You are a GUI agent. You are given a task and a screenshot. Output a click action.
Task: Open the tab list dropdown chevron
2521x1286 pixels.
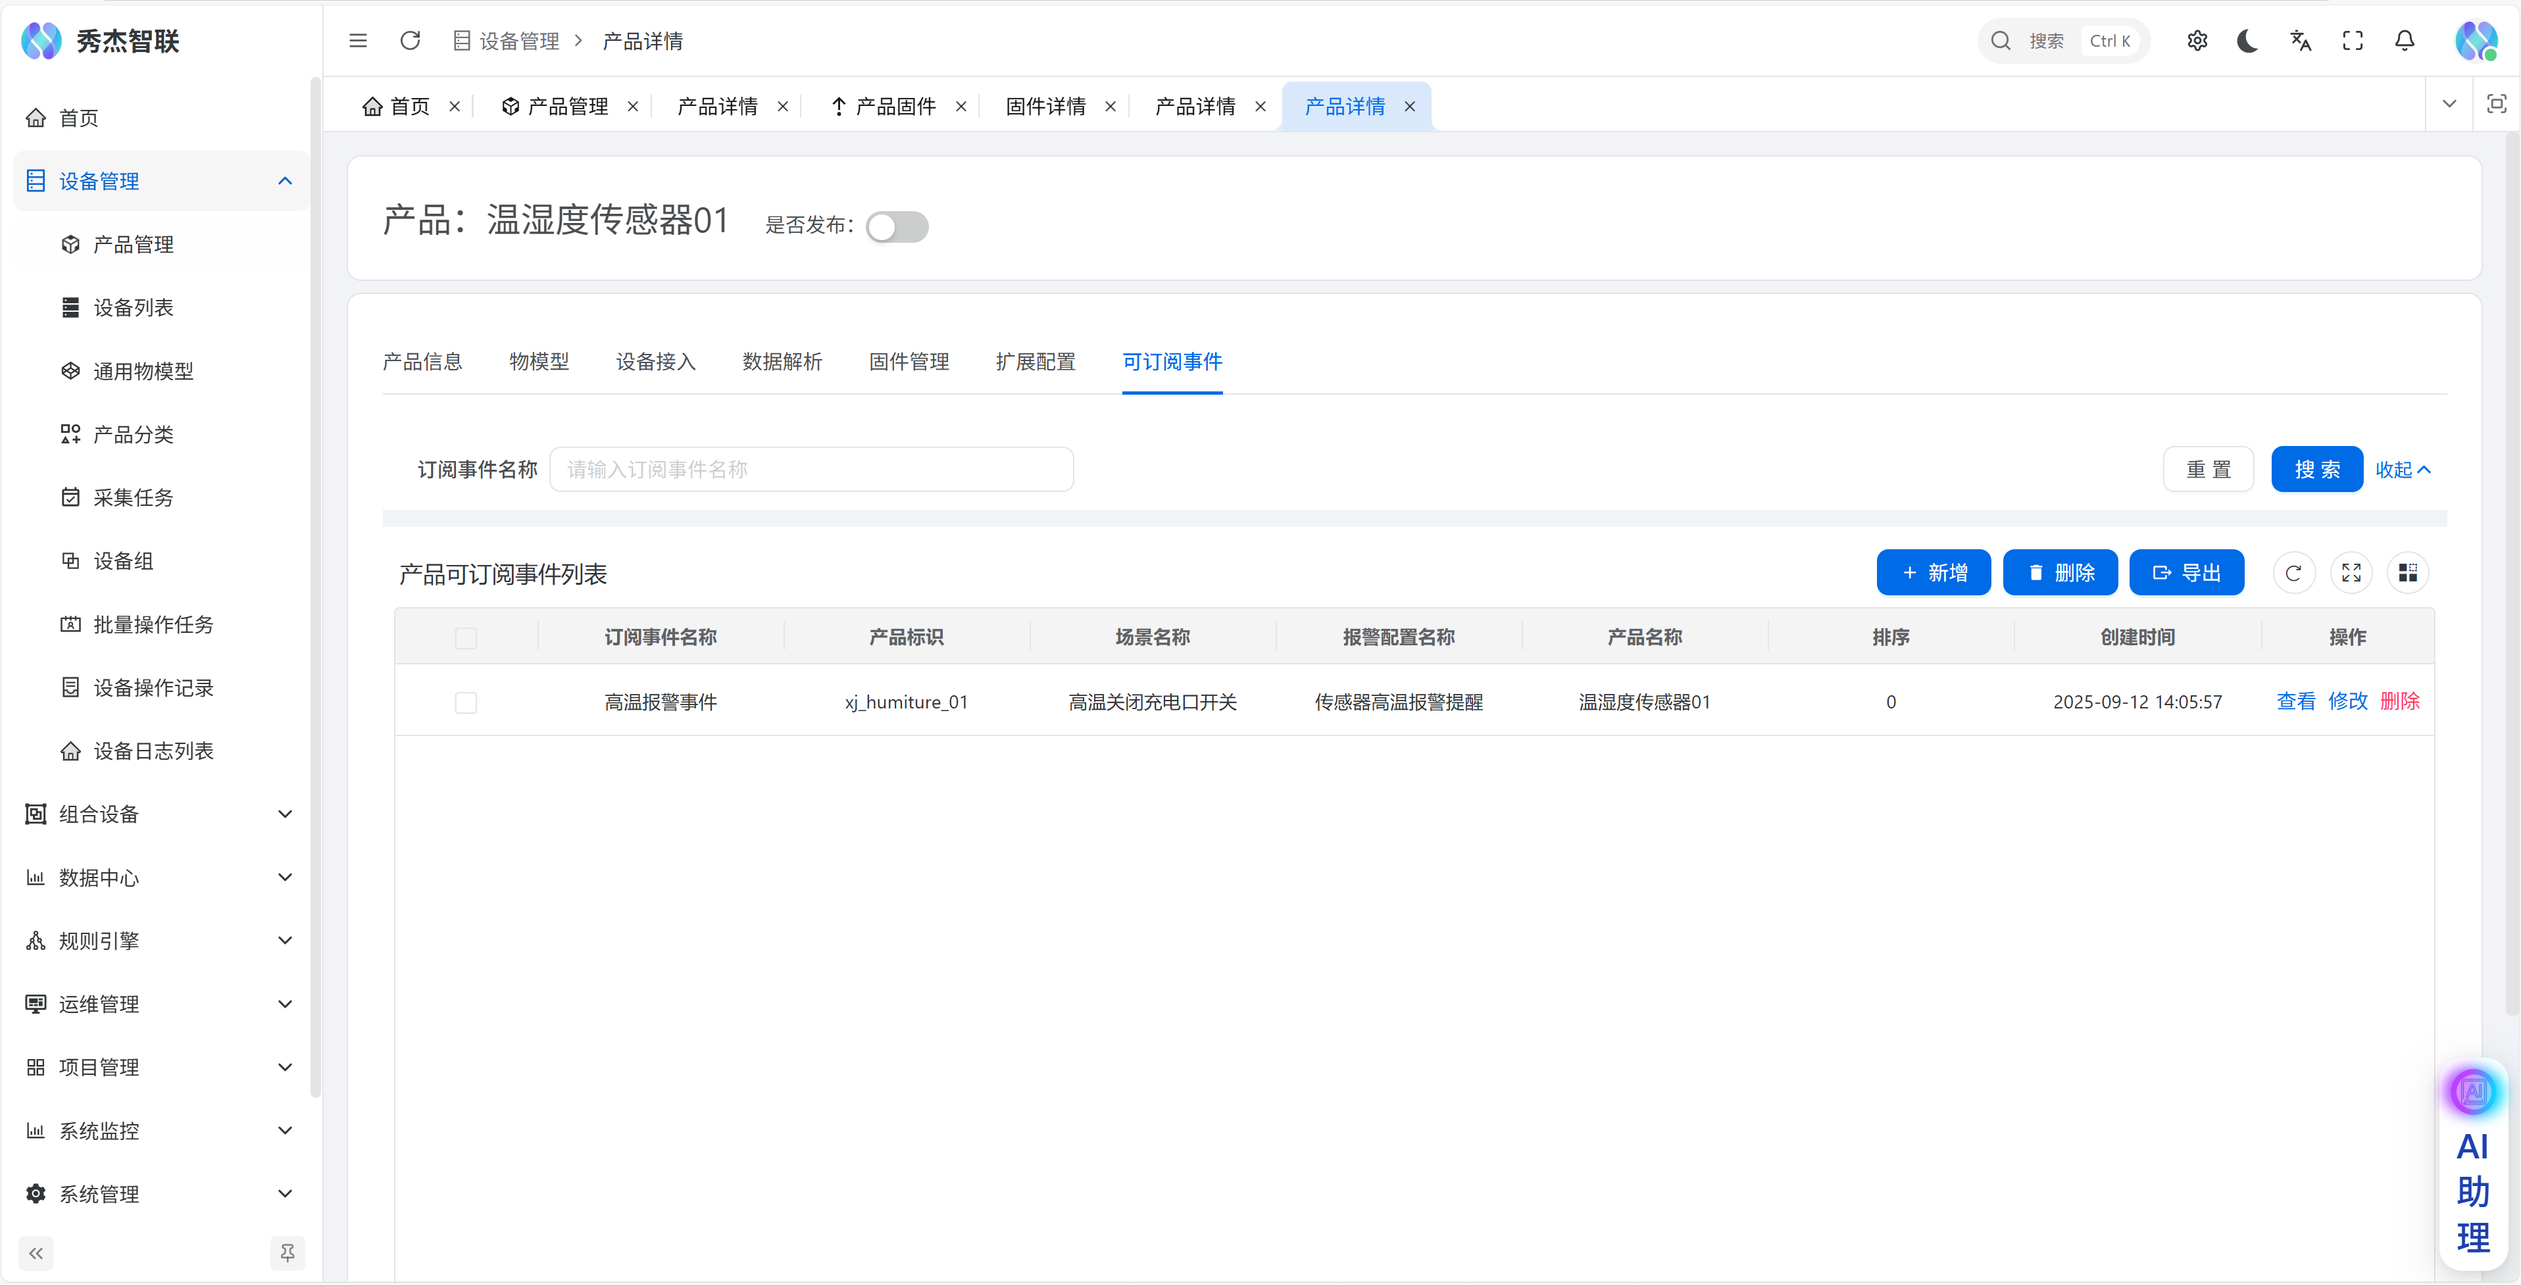coord(2449,105)
